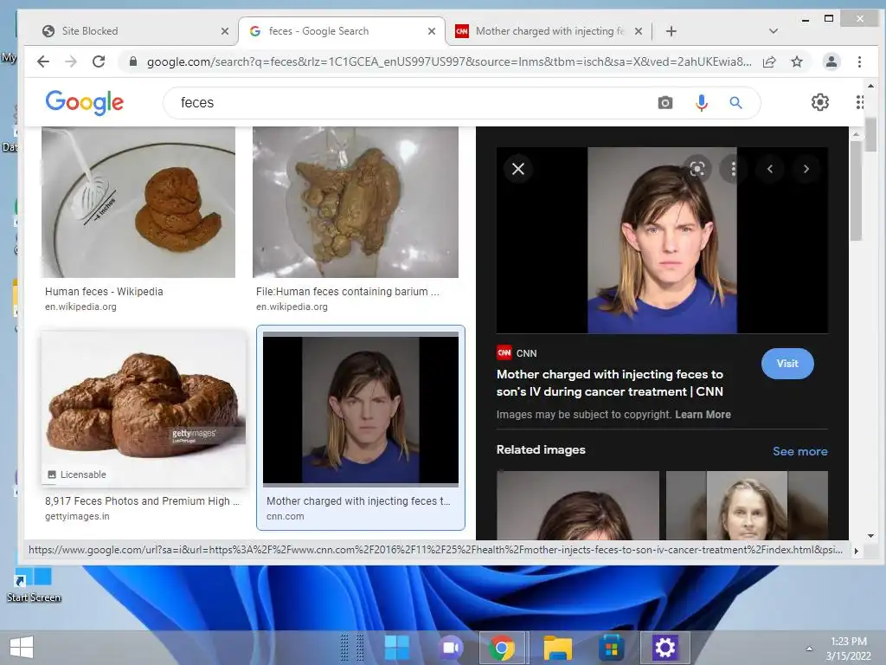Close the Site Blocked tab
Screen dimensions: 886x665
coord(225,32)
